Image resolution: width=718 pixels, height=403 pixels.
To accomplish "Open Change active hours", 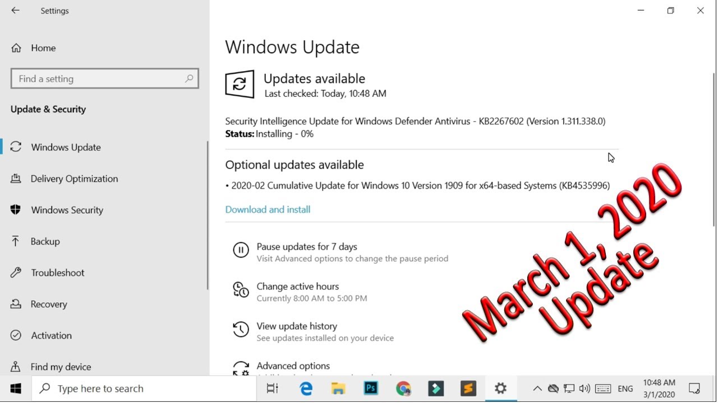I will point(298,287).
